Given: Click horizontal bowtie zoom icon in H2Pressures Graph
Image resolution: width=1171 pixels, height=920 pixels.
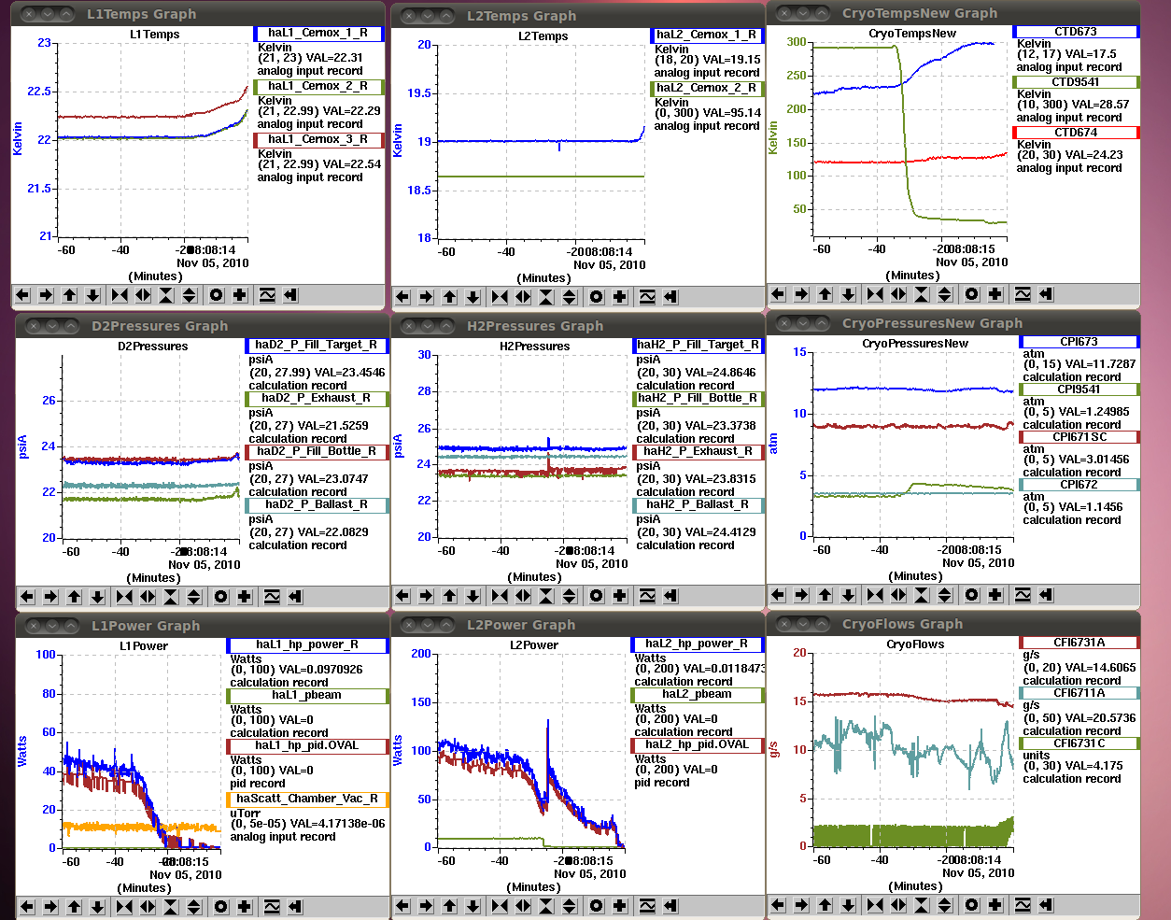Looking at the screenshot, I should [500, 596].
